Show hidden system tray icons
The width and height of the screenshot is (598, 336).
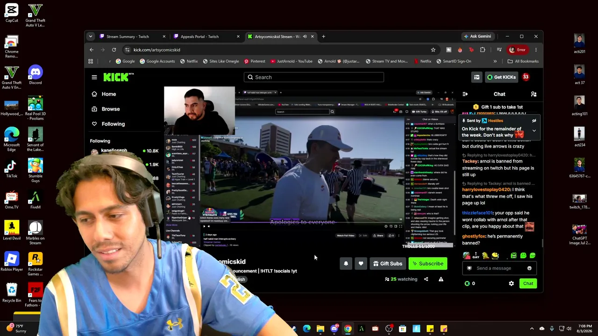[x=532, y=329]
